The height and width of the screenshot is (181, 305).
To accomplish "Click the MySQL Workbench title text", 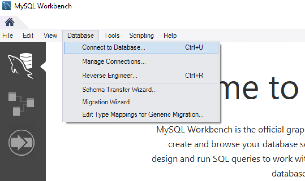I will (43, 6).
